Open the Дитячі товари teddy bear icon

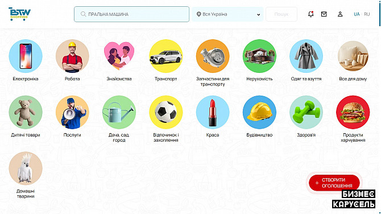(26, 112)
